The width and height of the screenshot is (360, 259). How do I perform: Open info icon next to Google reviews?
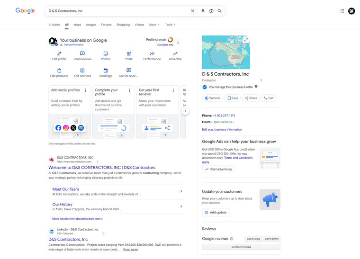pos(232,239)
